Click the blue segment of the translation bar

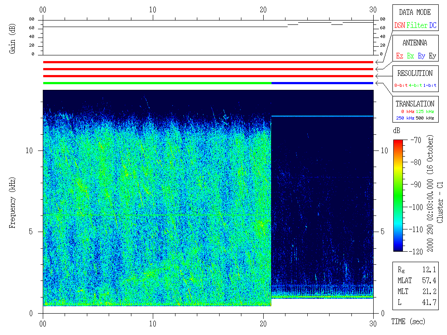click(x=322, y=83)
